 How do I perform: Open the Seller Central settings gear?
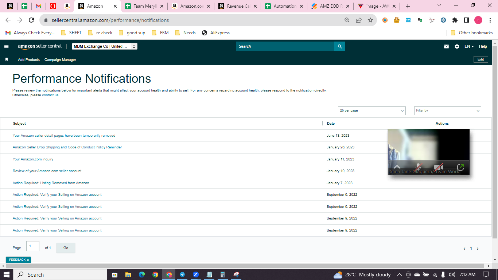pyautogui.click(x=457, y=46)
